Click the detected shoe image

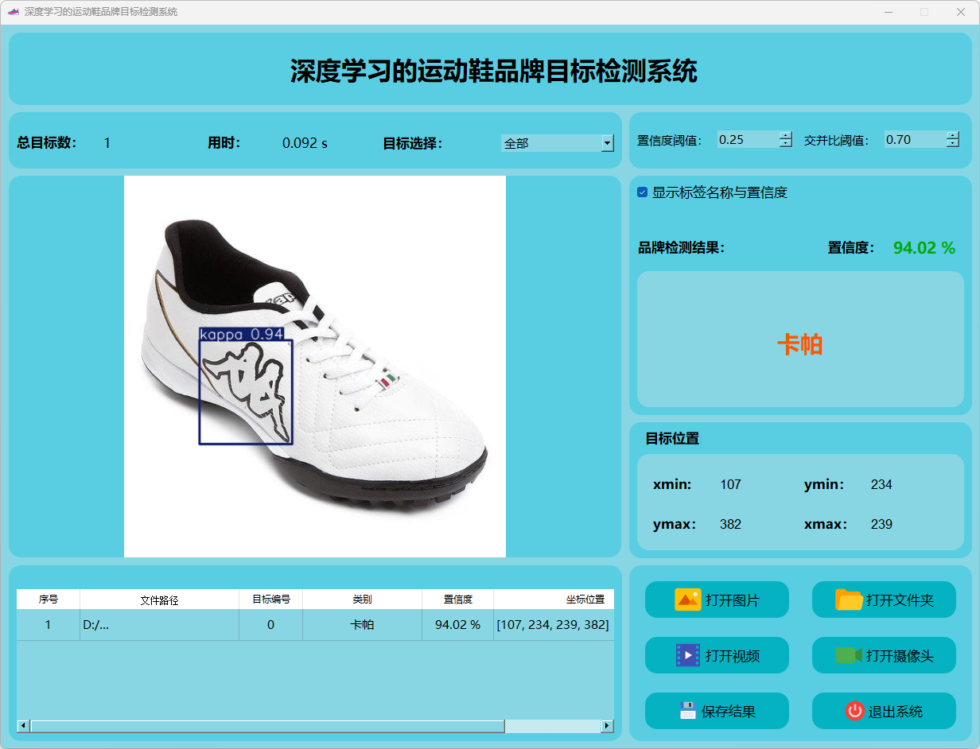click(x=315, y=366)
